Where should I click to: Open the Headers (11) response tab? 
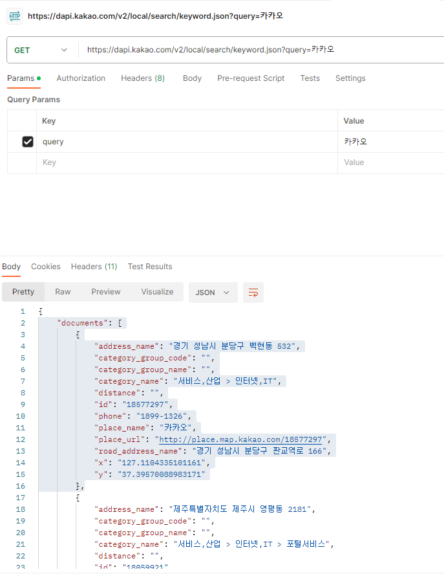94,267
